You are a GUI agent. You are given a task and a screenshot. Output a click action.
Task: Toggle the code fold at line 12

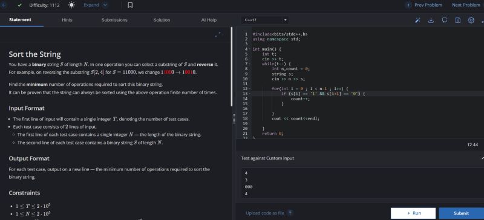coord(250,89)
